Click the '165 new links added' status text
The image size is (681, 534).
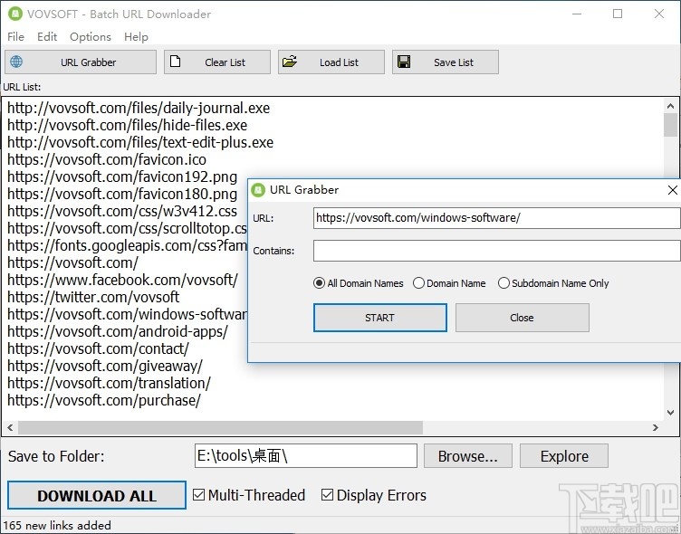[57, 525]
